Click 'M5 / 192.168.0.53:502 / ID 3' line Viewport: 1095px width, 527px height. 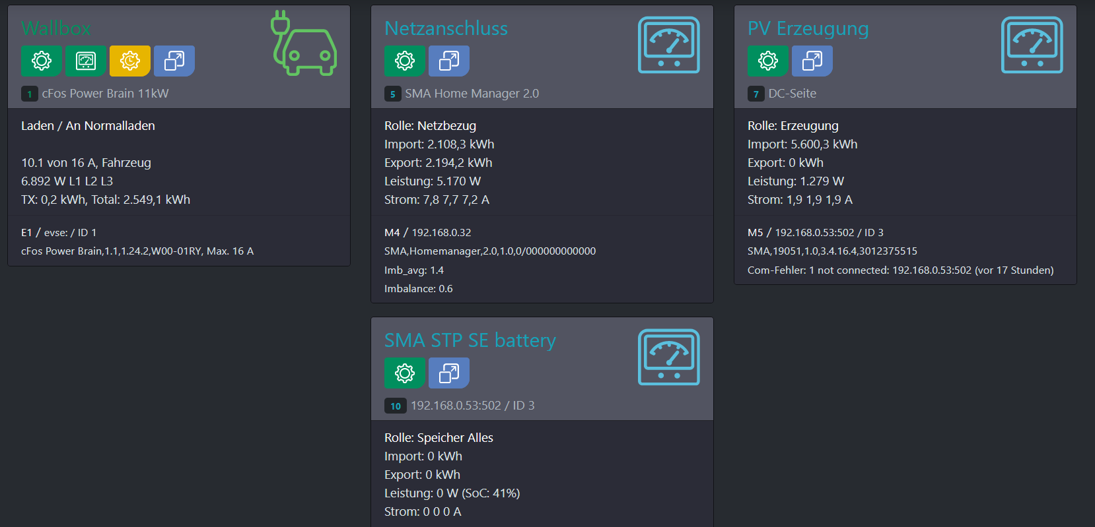[x=816, y=233]
